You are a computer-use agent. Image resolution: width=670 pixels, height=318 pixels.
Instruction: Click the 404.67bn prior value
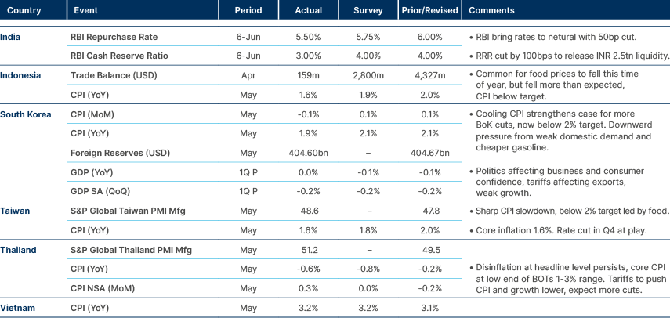pos(430,153)
